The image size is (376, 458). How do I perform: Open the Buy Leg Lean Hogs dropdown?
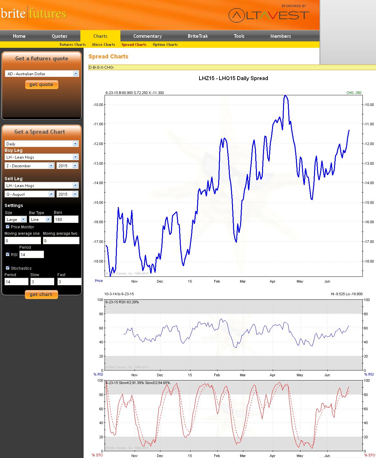42,157
